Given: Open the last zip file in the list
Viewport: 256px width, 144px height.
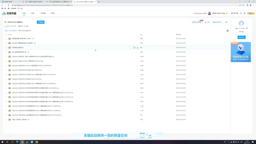Looking at the screenshot, I should click(x=20, y=120).
